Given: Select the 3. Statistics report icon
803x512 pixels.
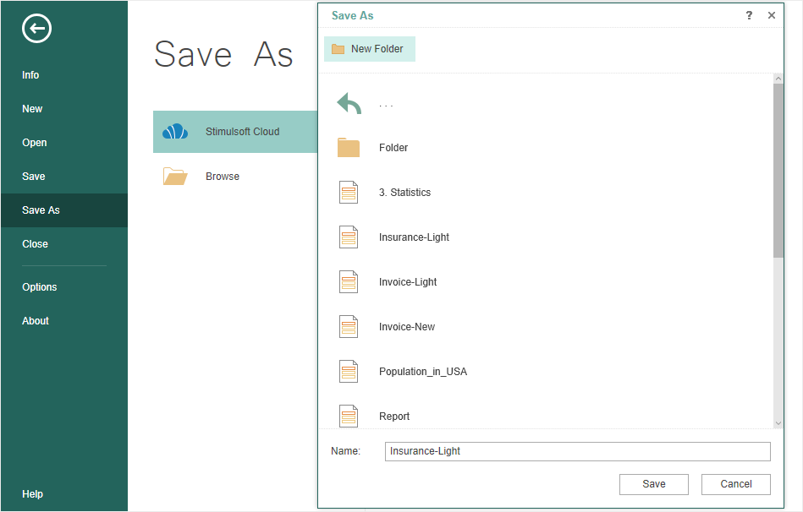Looking at the screenshot, I should [349, 193].
